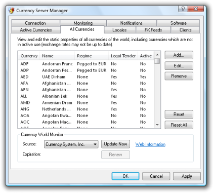
Task: Open the Web Information link
Action: pyautogui.click(x=150, y=144)
